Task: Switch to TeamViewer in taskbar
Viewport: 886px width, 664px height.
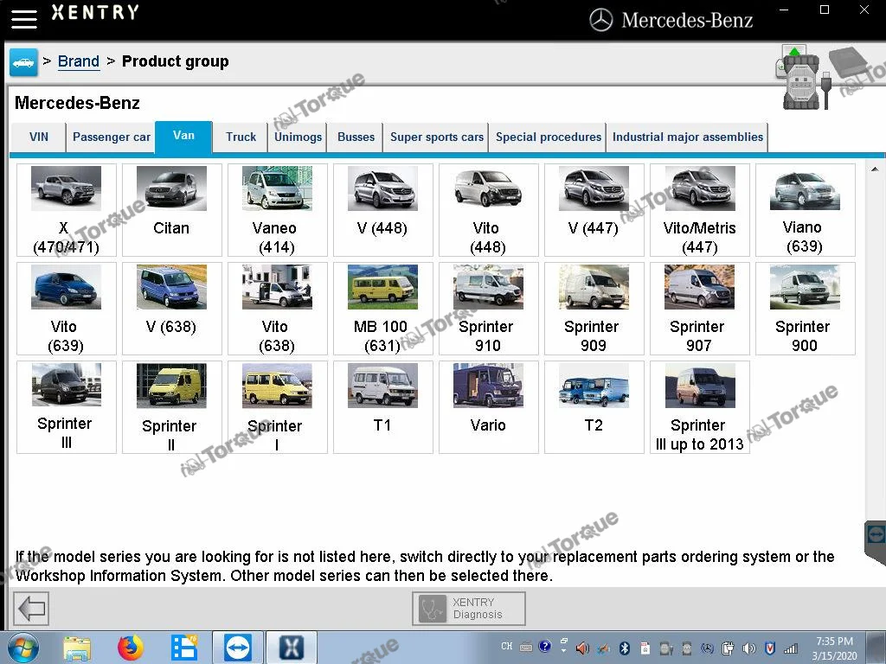Action: click(x=237, y=648)
